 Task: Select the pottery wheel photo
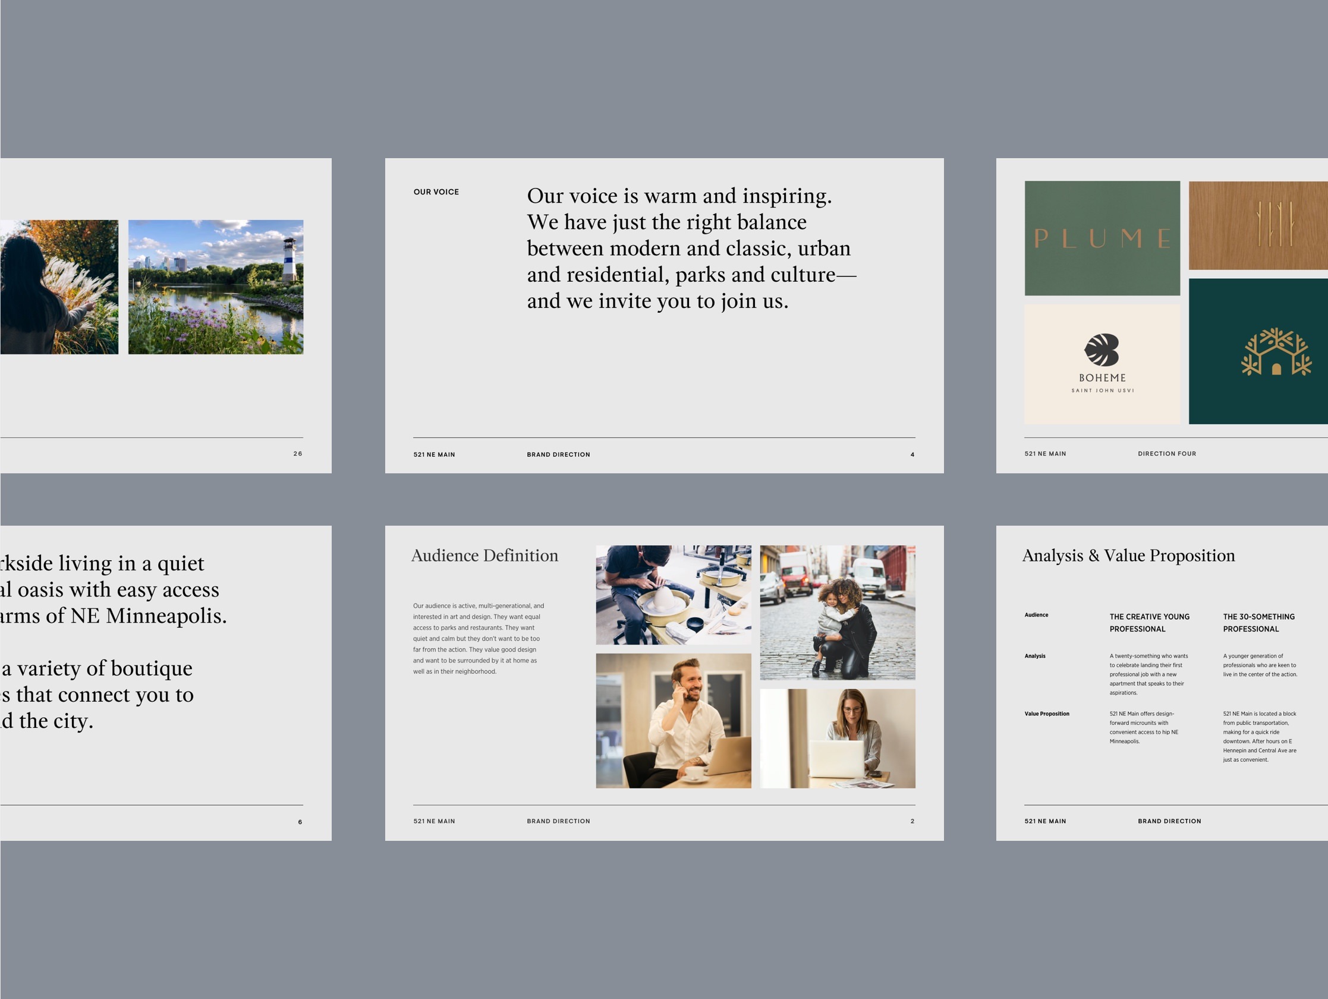673,595
